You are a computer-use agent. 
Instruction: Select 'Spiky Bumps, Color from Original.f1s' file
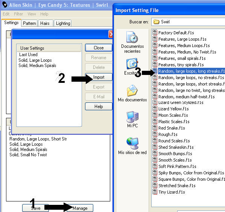click(191, 172)
